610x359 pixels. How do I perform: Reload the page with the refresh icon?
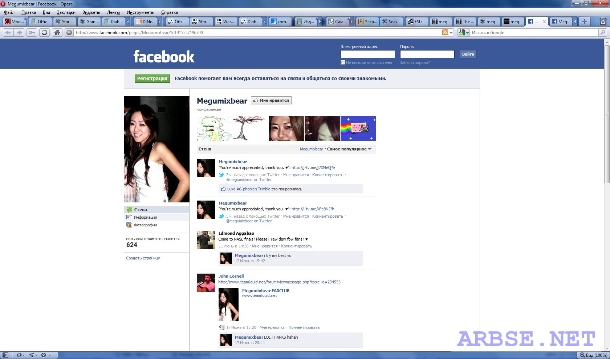[x=44, y=32]
